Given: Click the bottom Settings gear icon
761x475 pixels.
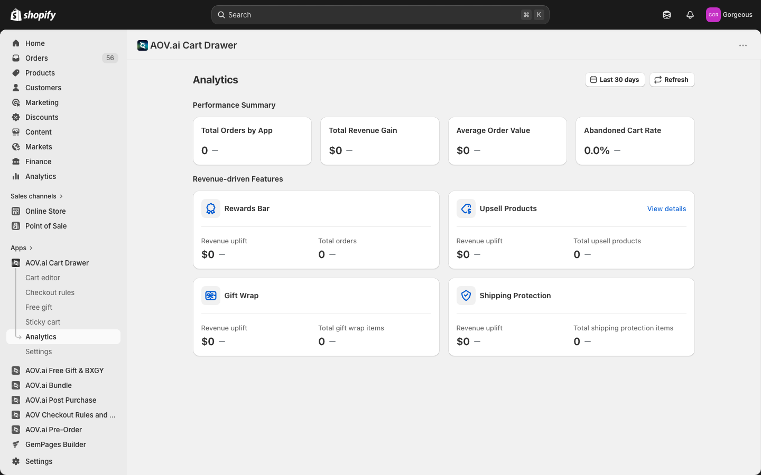Looking at the screenshot, I should pos(16,461).
